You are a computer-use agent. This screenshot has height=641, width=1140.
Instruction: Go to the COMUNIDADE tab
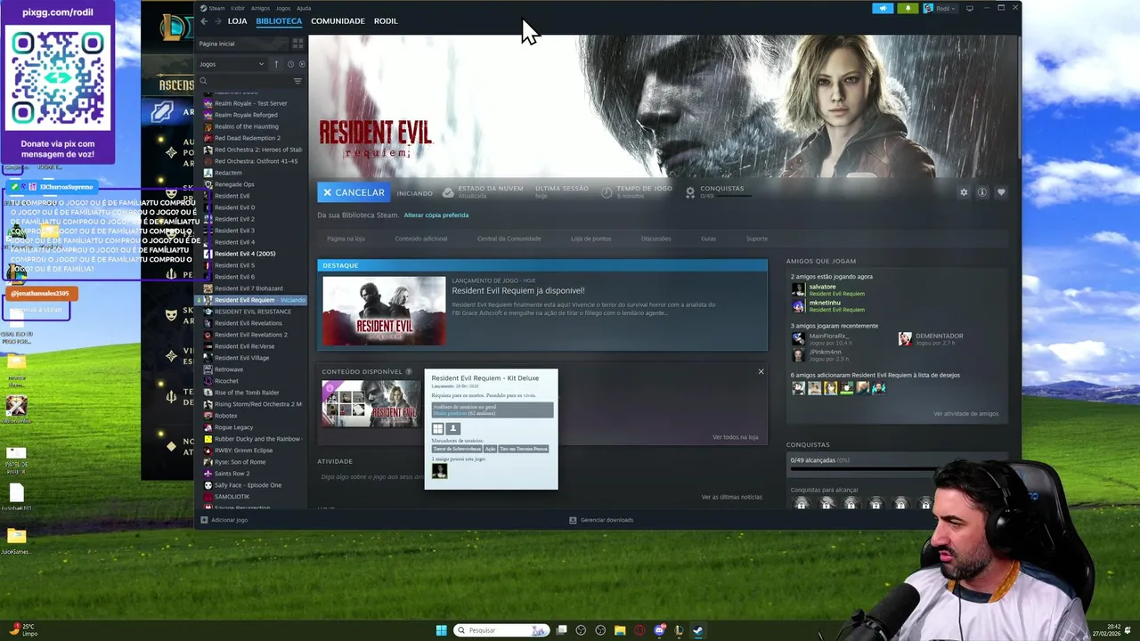click(x=338, y=20)
